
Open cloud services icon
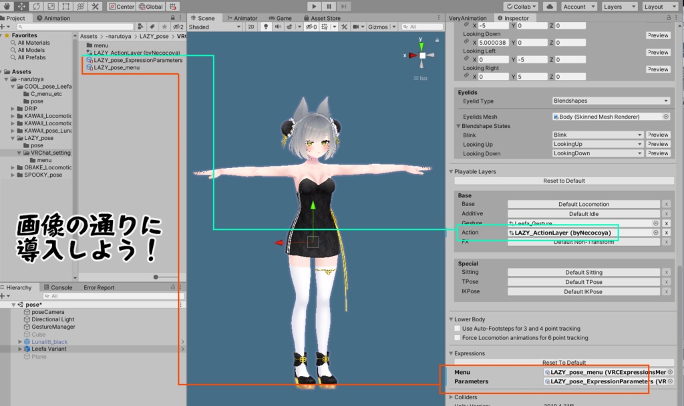(x=550, y=7)
